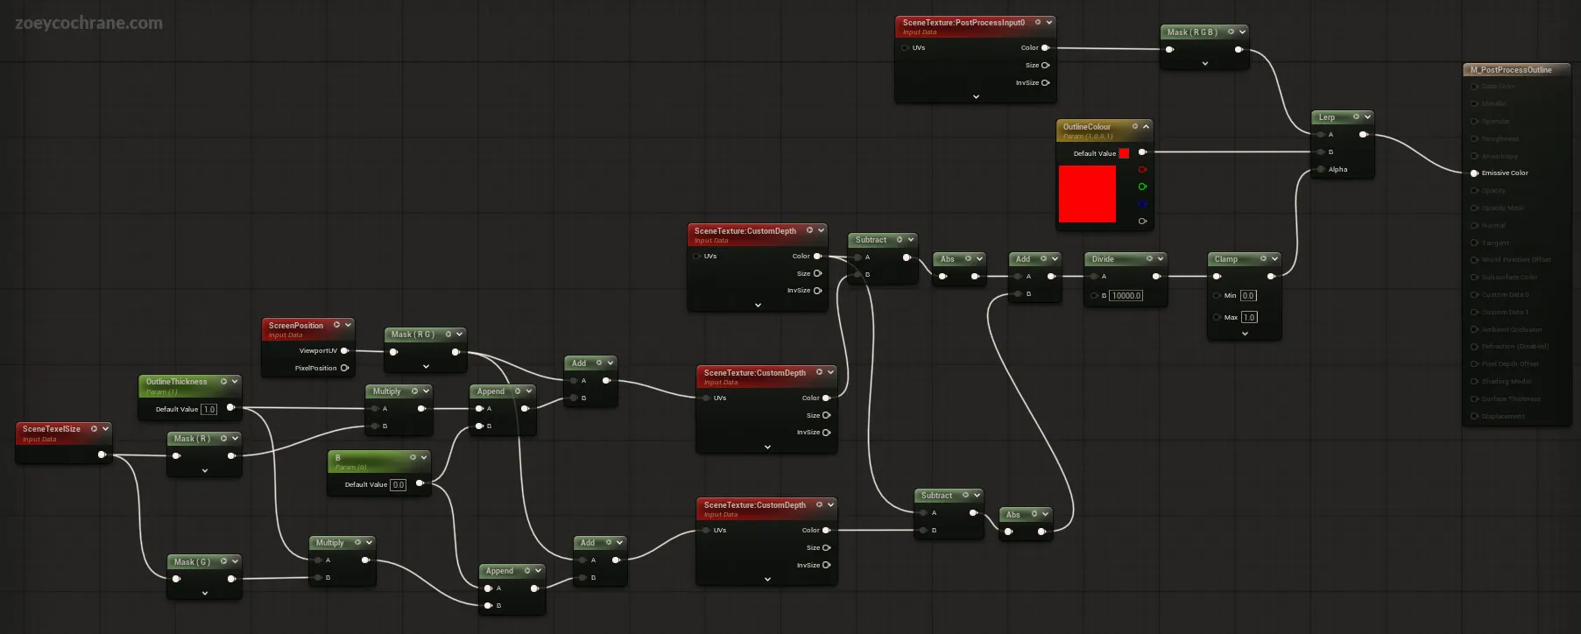Expand bottom arrow of Mask (R G B)
The image size is (1581, 634).
tap(1204, 64)
